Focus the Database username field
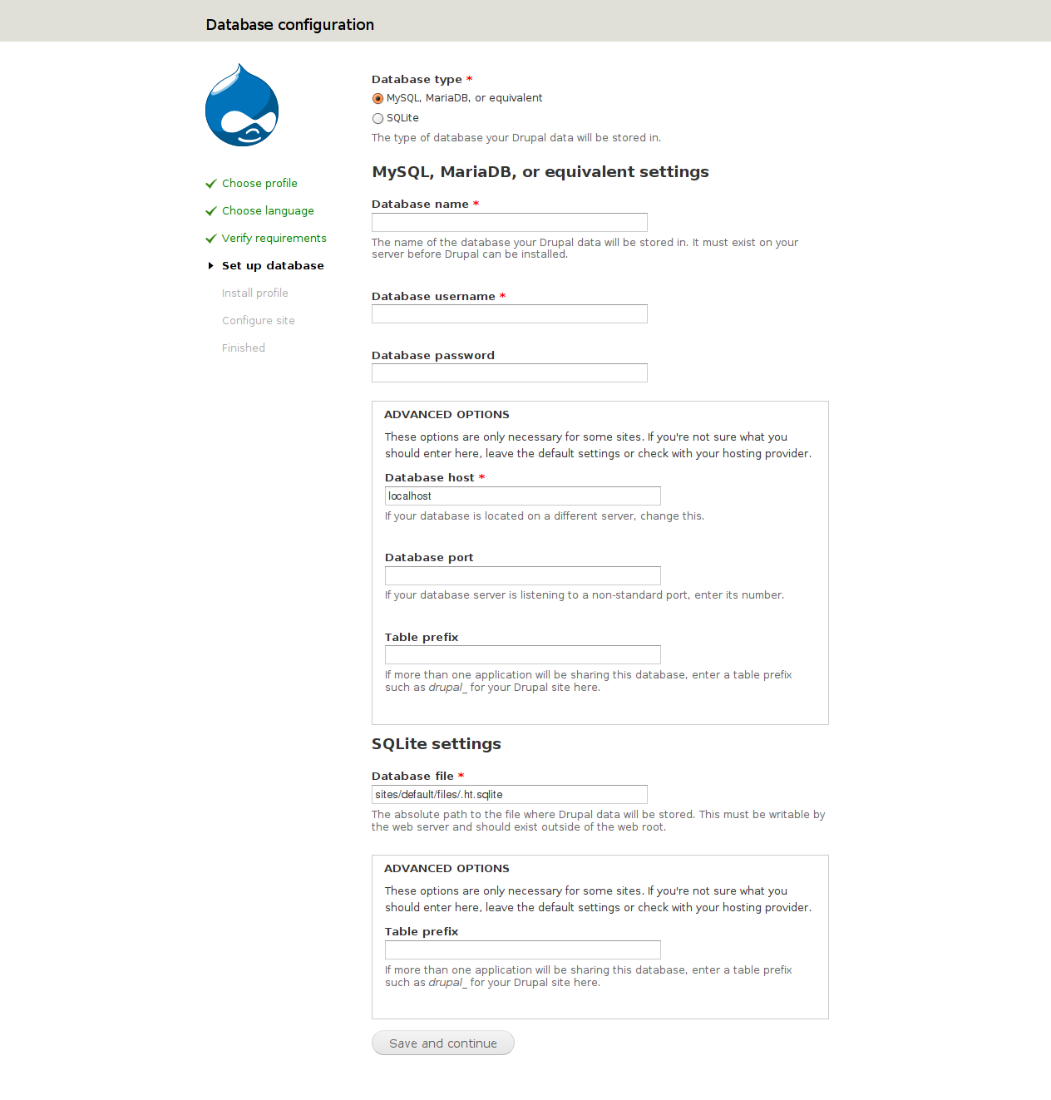Viewport: 1051px width, 1100px height. pyautogui.click(x=510, y=314)
